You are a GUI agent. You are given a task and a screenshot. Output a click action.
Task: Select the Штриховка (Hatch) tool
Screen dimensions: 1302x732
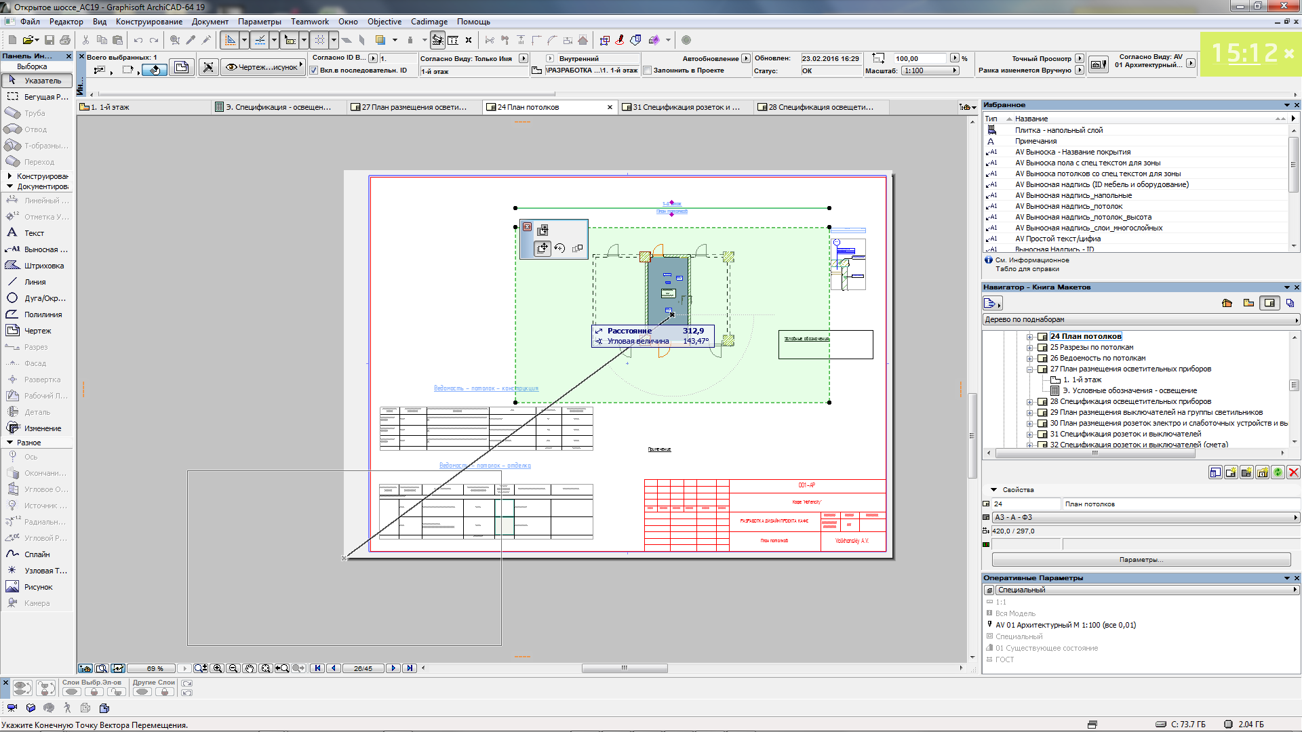tap(37, 266)
